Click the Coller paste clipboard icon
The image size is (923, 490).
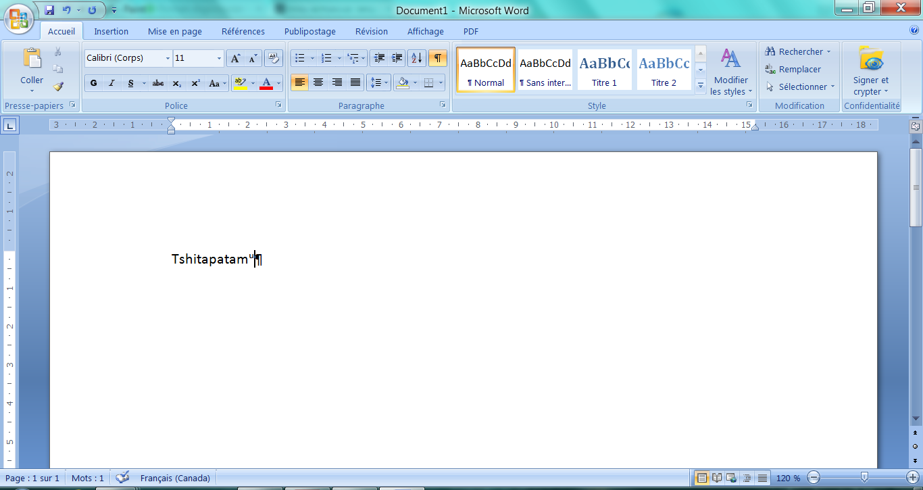[x=32, y=59]
